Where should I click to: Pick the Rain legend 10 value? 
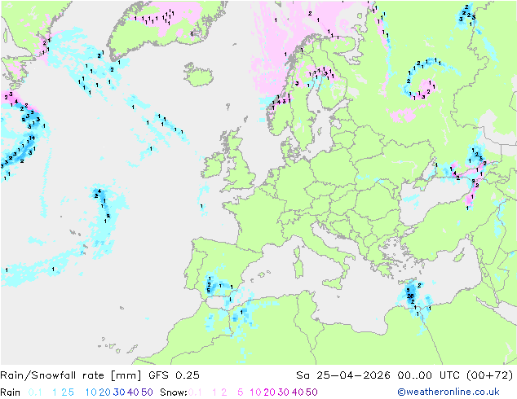click(91, 392)
